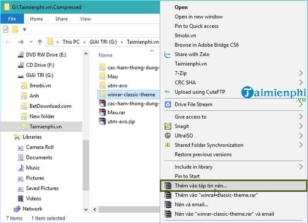
Task: Open the Home ribbon tab
Action: pos(36,19)
